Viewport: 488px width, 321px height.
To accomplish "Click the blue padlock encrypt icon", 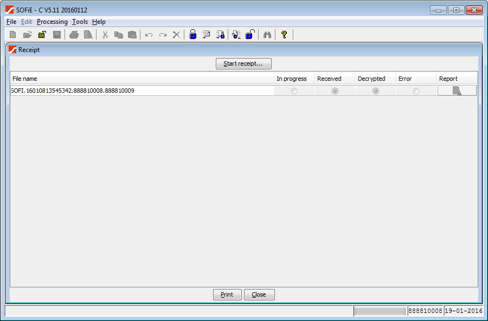I will coord(192,35).
